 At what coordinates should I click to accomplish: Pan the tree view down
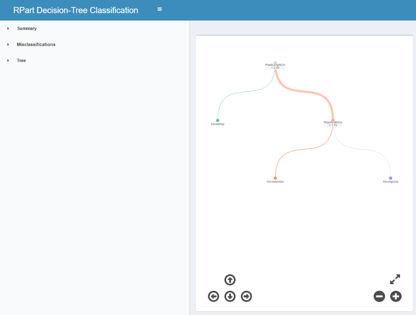coord(230,296)
